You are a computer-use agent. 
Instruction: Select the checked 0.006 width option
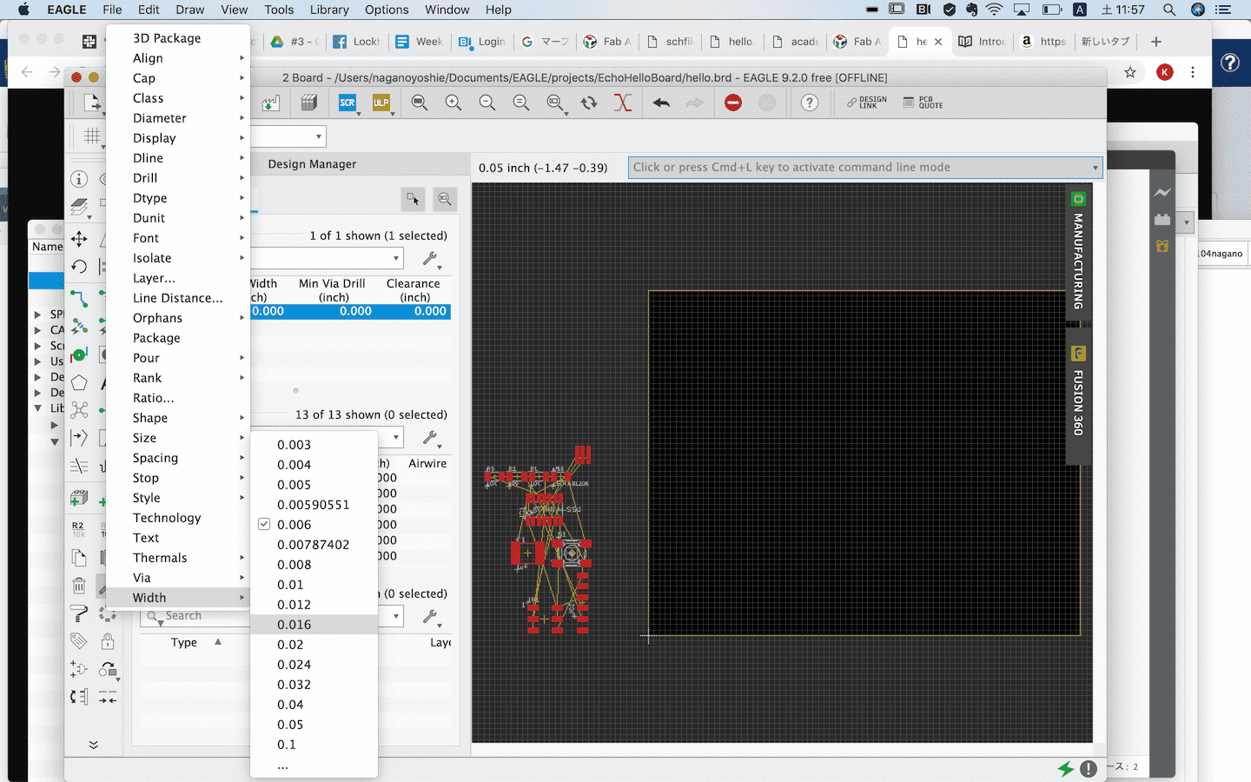point(295,525)
